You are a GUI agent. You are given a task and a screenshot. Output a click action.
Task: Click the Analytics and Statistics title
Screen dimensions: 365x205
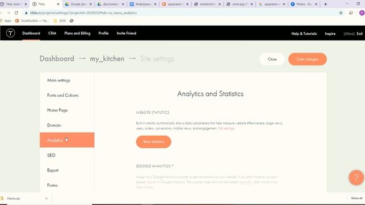pyautogui.click(x=210, y=93)
